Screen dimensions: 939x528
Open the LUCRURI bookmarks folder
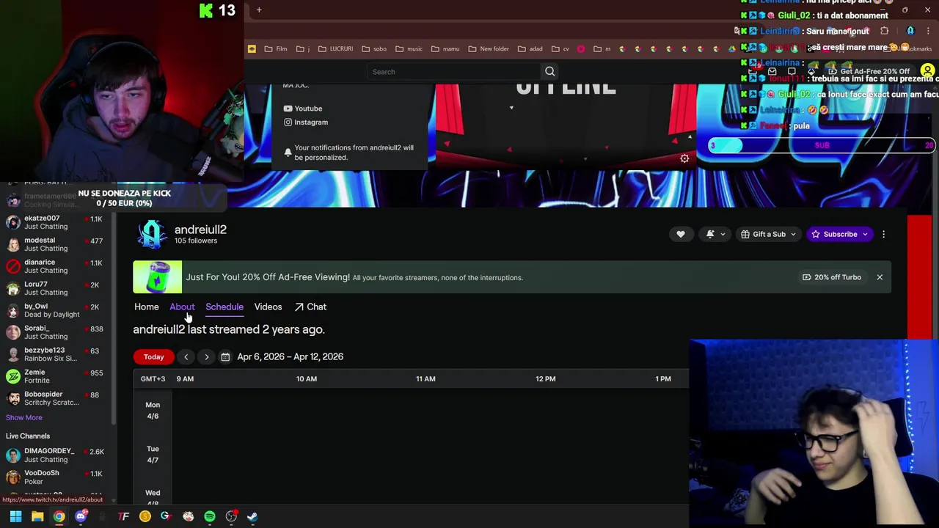click(336, 48)
